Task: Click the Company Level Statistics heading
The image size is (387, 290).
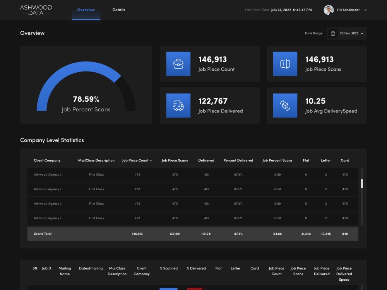Action: (52, 140)
